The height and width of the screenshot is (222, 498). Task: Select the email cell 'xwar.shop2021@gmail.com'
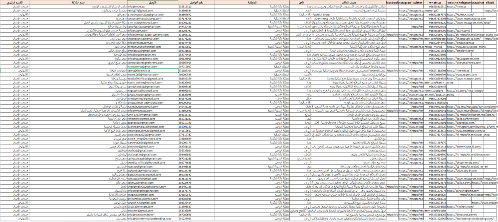pos(152,135)
